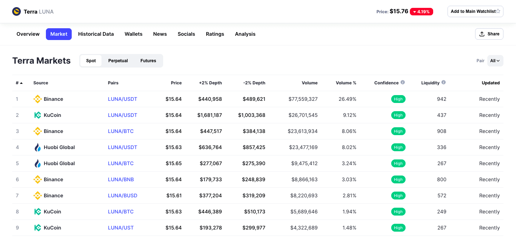
Task: Click the High confidence badge for LUNA/UST
Action: [398, 228]
